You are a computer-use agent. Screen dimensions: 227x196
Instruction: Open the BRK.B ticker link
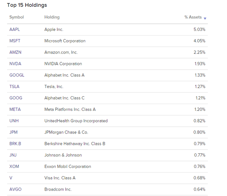15,144
